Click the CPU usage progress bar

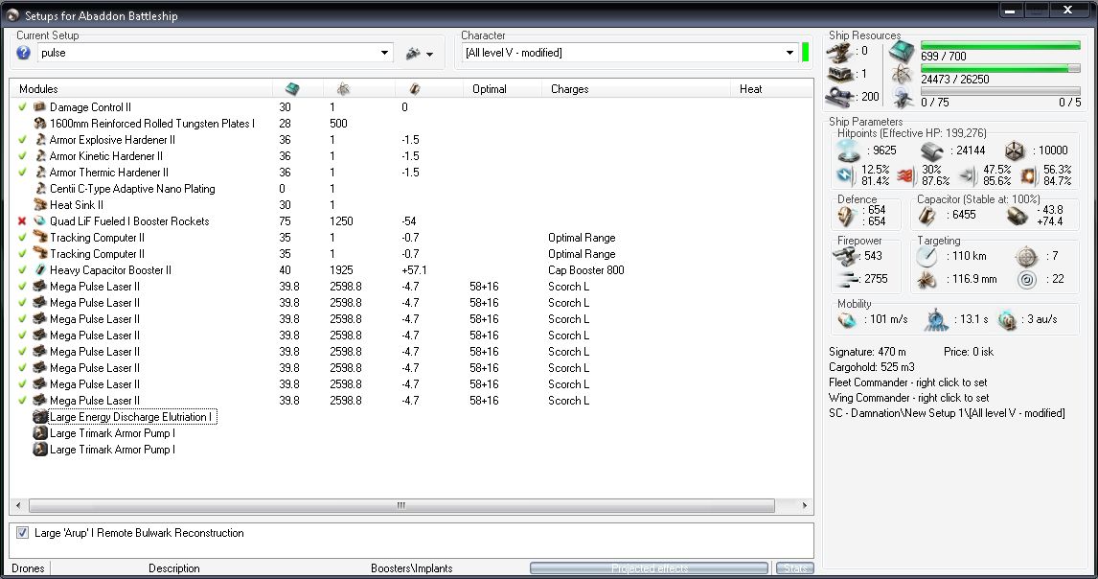tap(1000, 46)
